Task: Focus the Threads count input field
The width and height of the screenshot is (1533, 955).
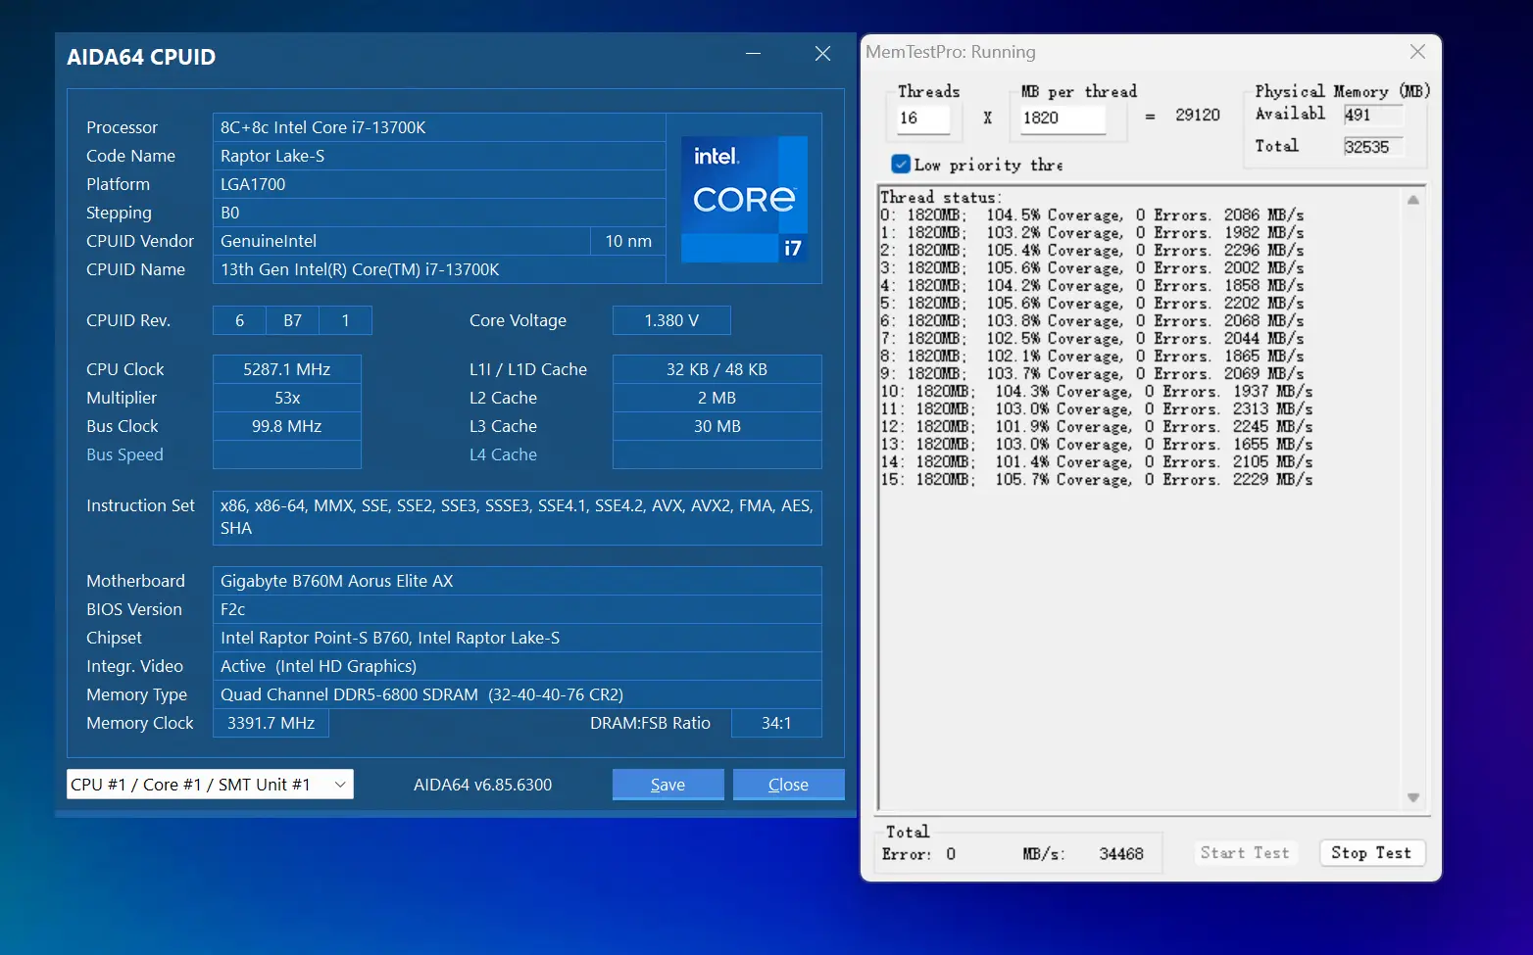Action: pos(923,119)
